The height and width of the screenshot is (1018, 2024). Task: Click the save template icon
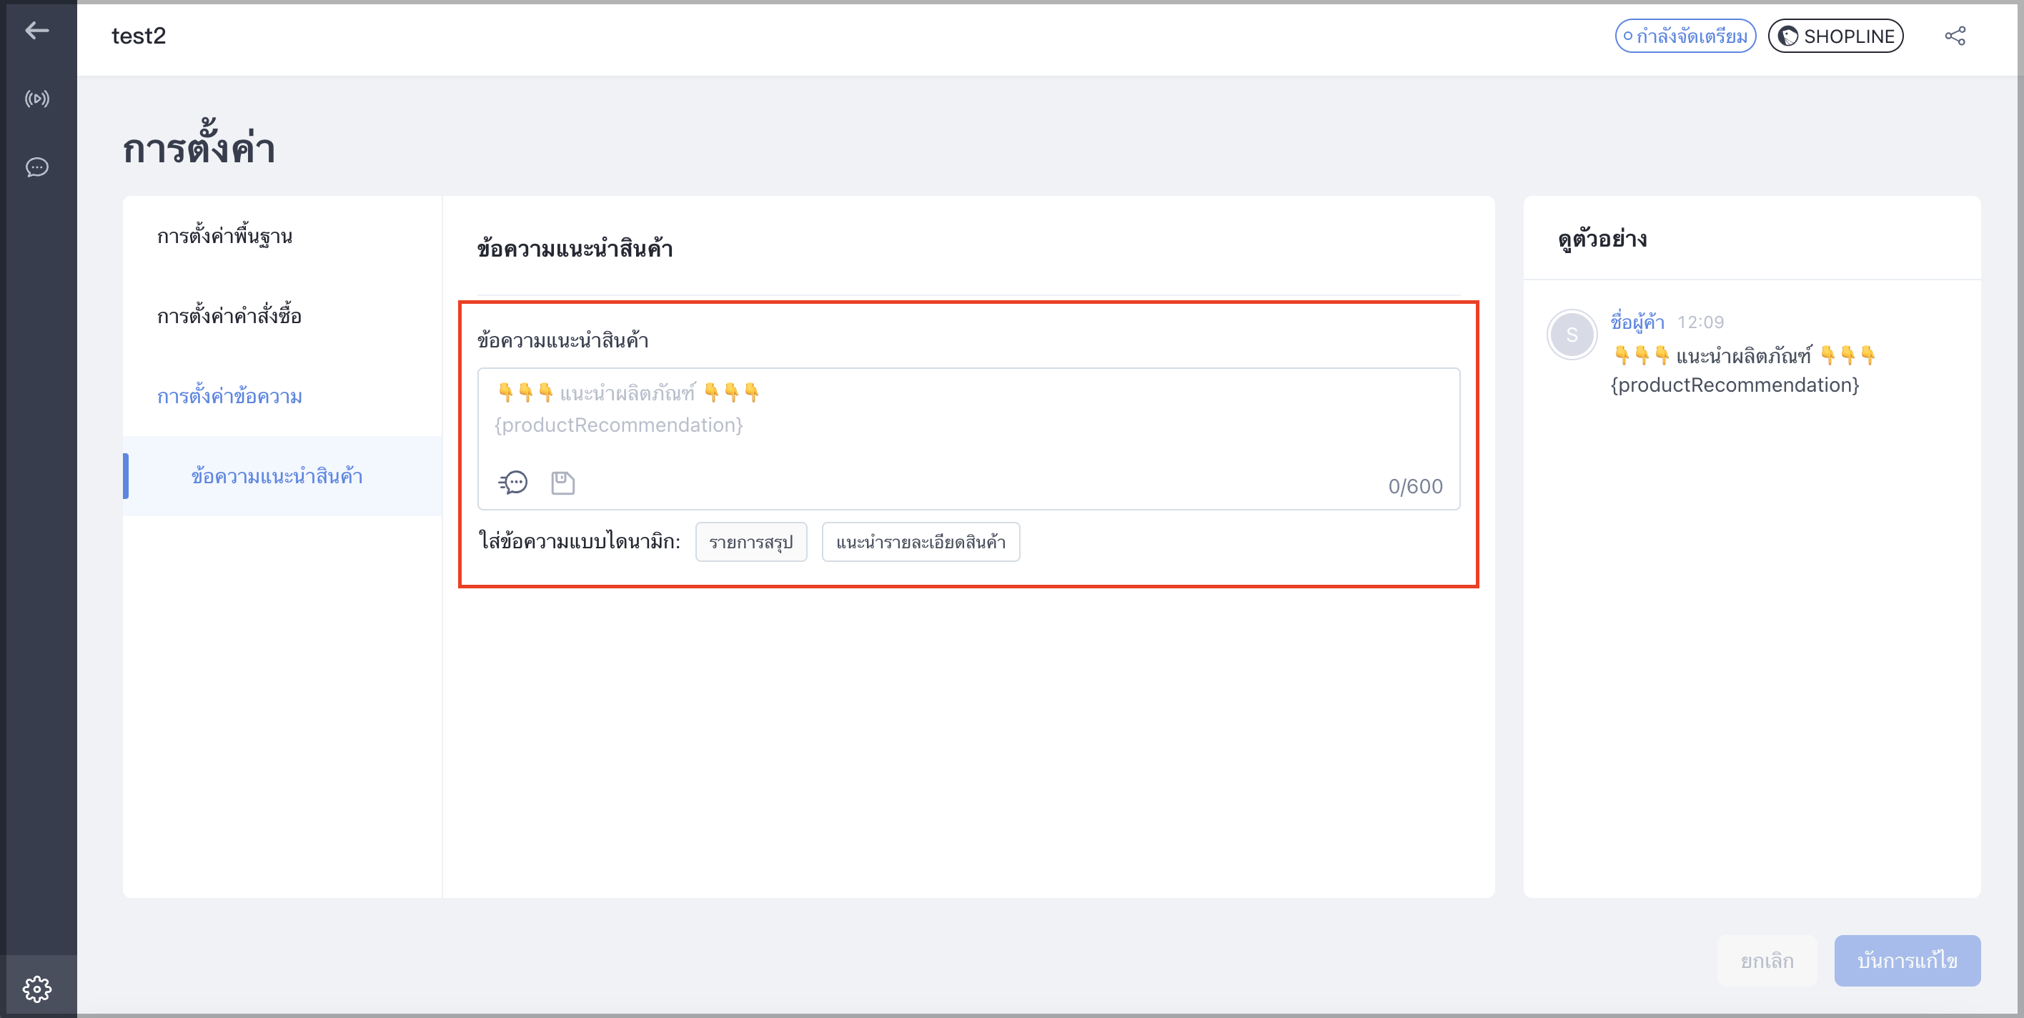click(562, 483)
